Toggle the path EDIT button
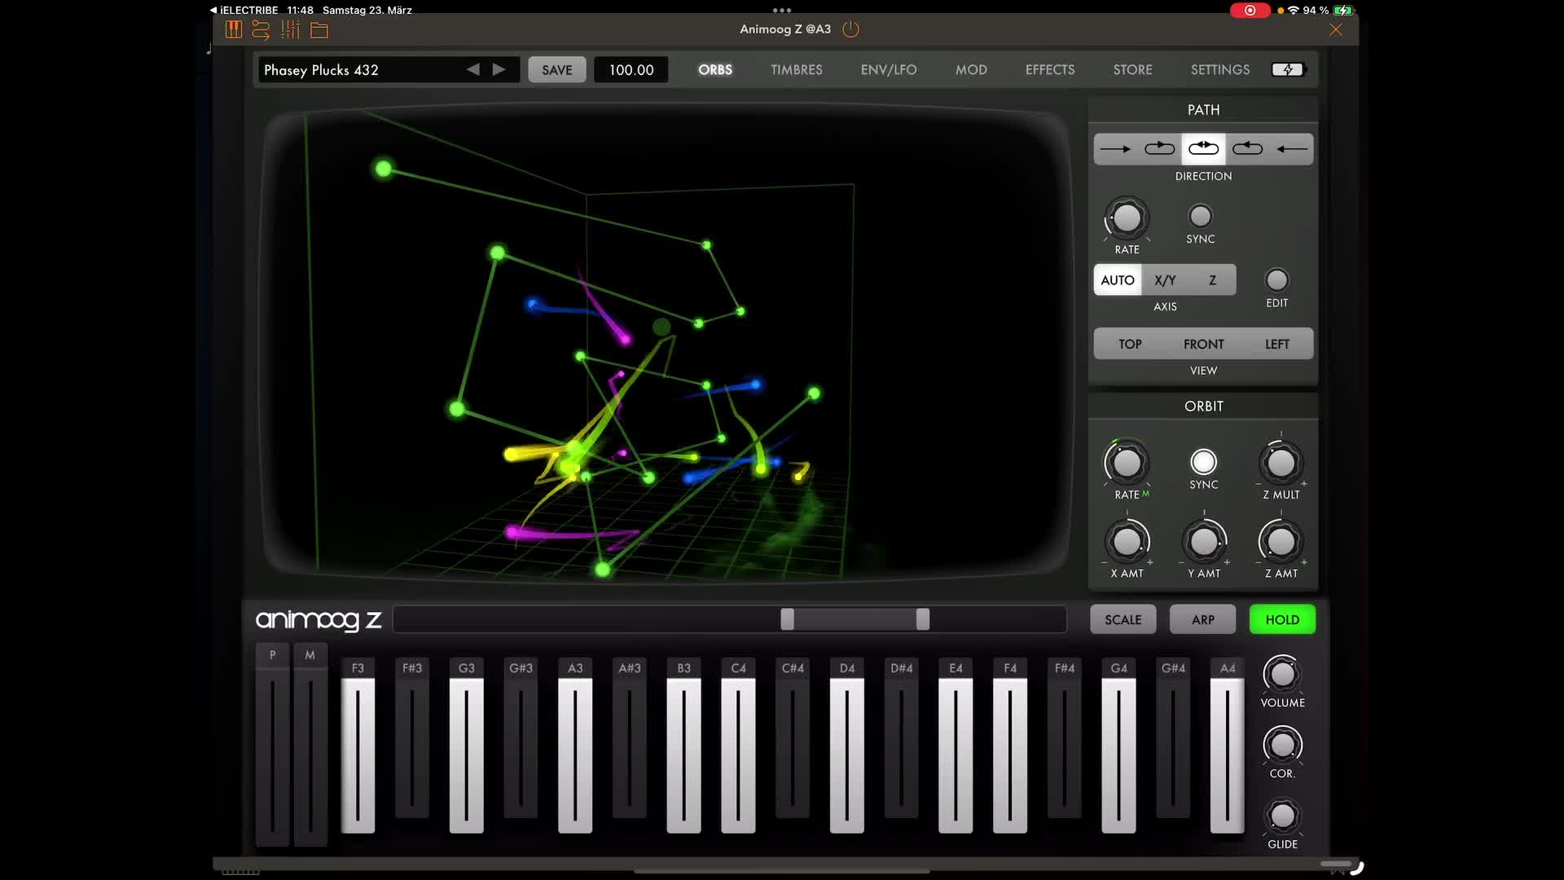Viewport: 1564px width, 880px height. (1276, 280)
